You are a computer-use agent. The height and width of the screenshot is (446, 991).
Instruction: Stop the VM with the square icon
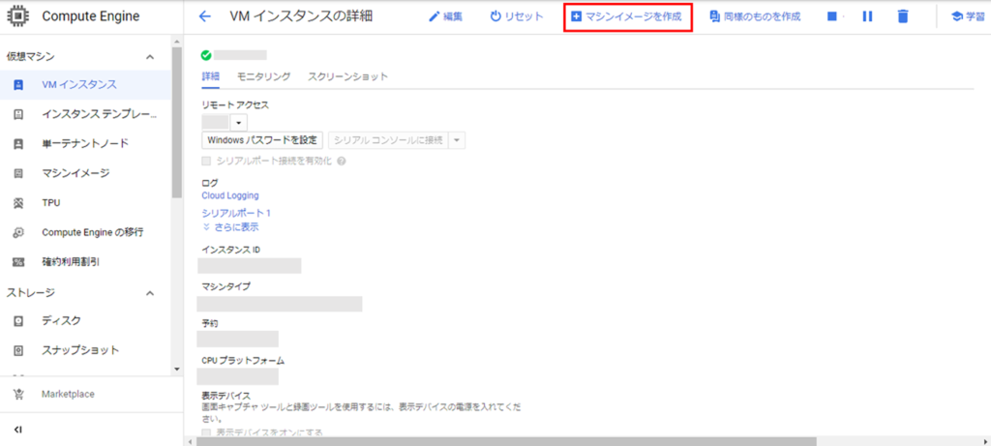pyautogui.click(x=832, y=16)
